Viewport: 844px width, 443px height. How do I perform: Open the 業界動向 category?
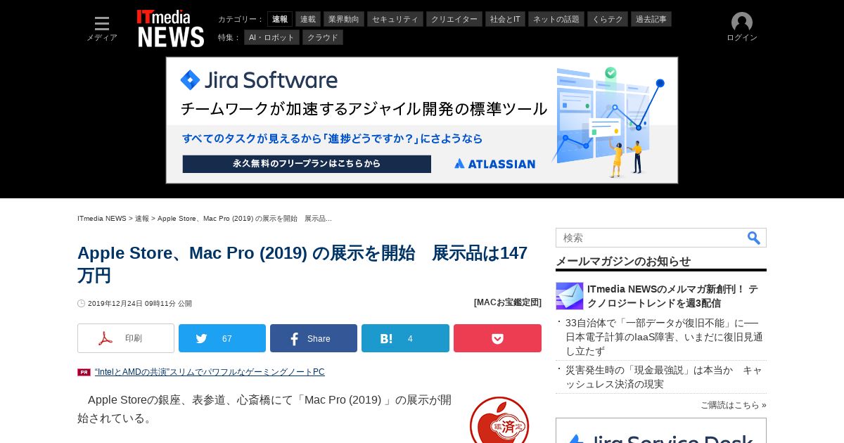tap(344, 19)
